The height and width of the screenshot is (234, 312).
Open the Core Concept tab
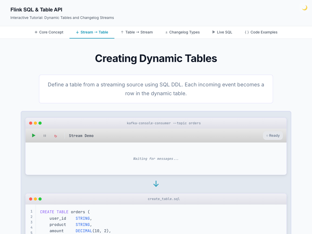click(49, 32)
